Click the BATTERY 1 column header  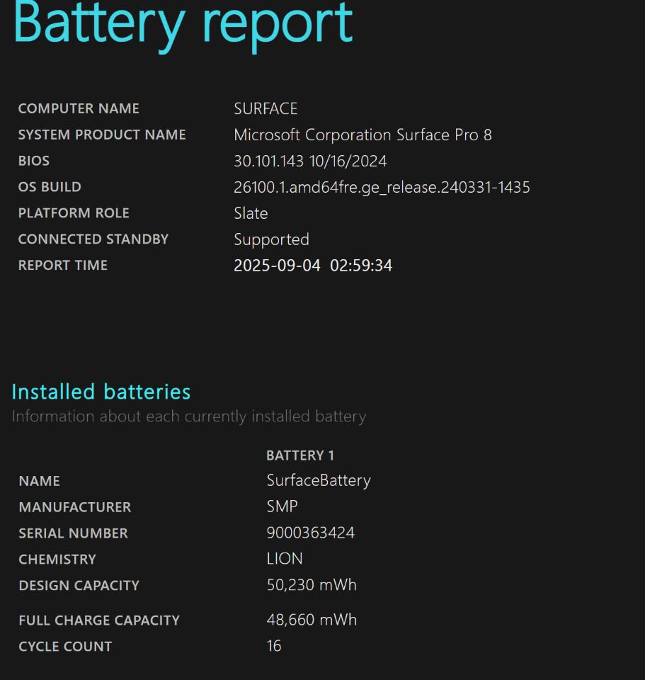click(x=300, y=455)
